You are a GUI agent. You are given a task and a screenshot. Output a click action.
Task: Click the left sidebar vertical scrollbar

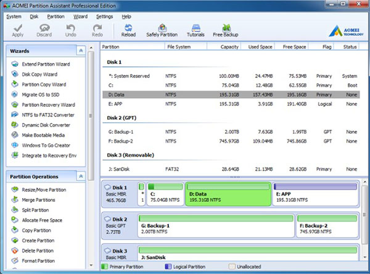click(x=91, y=116)
